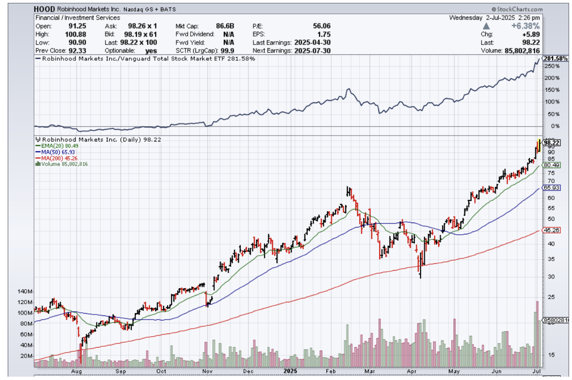Click the blue MA(50) legend line marker
The height and width of the screenshot is (380, 572).
[37, 152]
